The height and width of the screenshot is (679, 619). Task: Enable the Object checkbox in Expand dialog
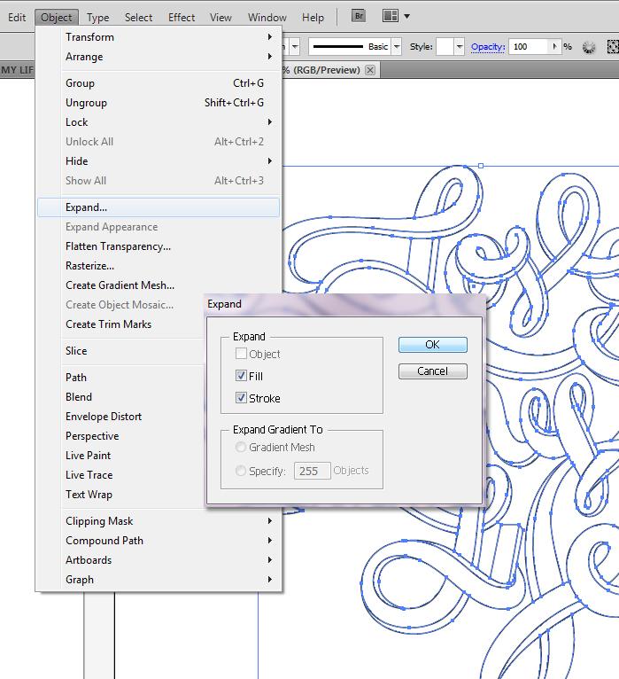pyautogui.click(x=241, y=354)
